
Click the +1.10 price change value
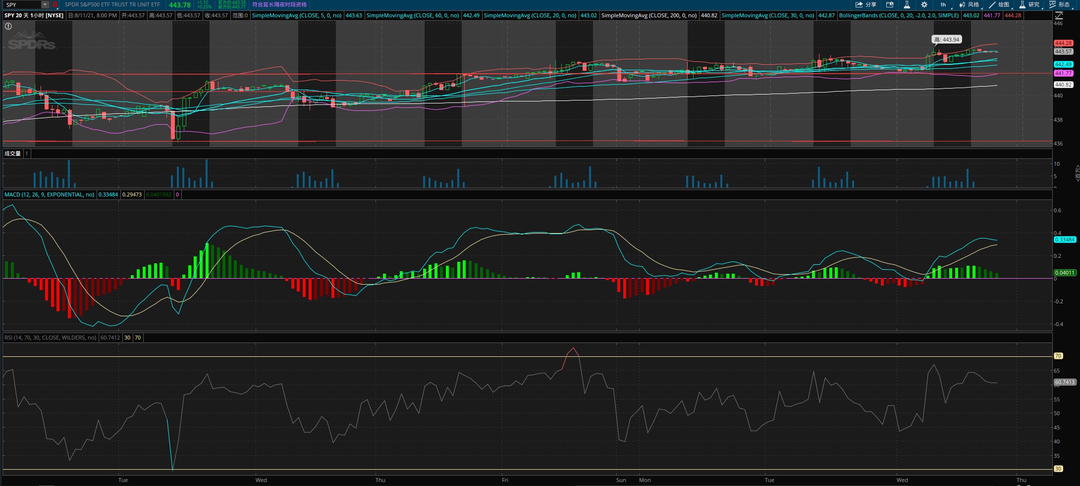click(203, 2)
